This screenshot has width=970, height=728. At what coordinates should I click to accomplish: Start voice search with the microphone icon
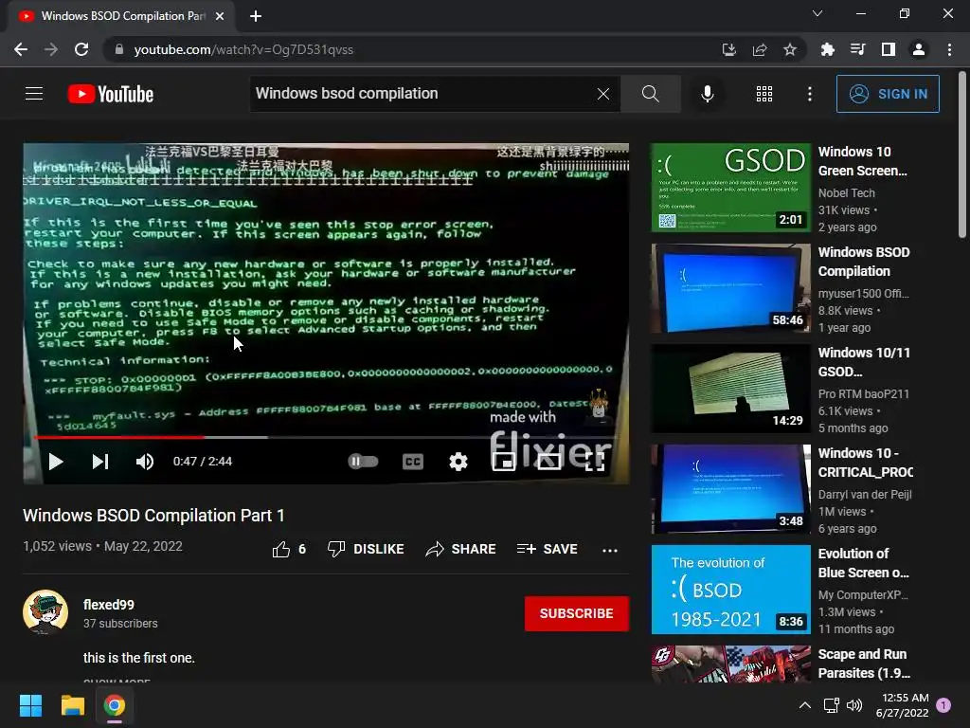pos(707,94)
